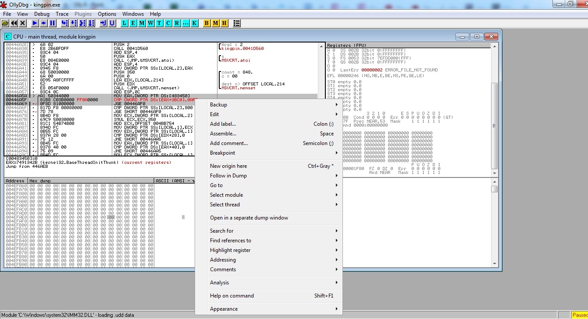Click the Registers (FPU) header bar
This screenshot has width=588, height=319.
pyautogui.click(x=408, y=45)
